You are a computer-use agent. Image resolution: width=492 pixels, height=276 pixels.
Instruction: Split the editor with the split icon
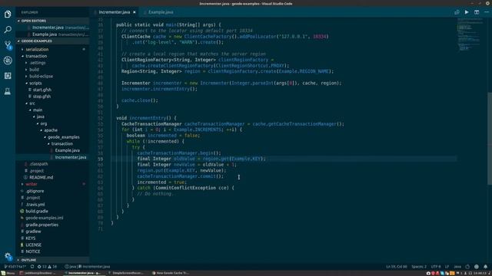(477, 12)
